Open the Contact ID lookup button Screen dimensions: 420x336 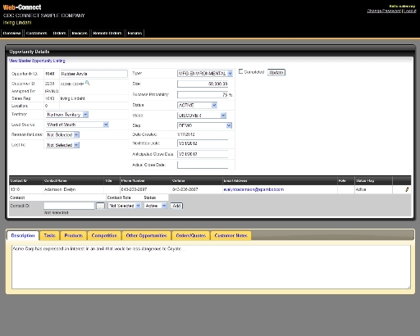(101, 206)
